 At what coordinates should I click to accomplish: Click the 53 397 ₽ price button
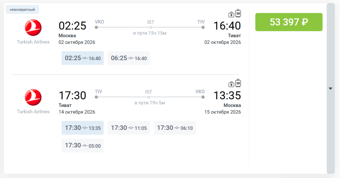[289, 22]
